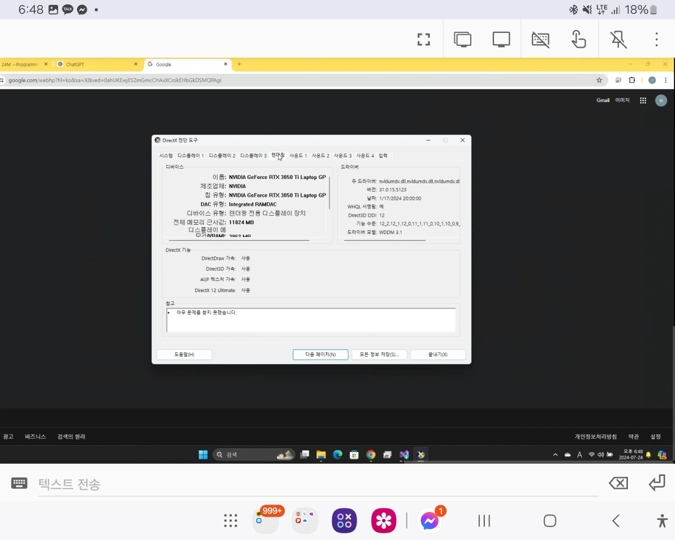The height and width of the screenshot is (540, 675).
Task: Toggle the crossed-out pin icon
Action: tap(618, 40)
